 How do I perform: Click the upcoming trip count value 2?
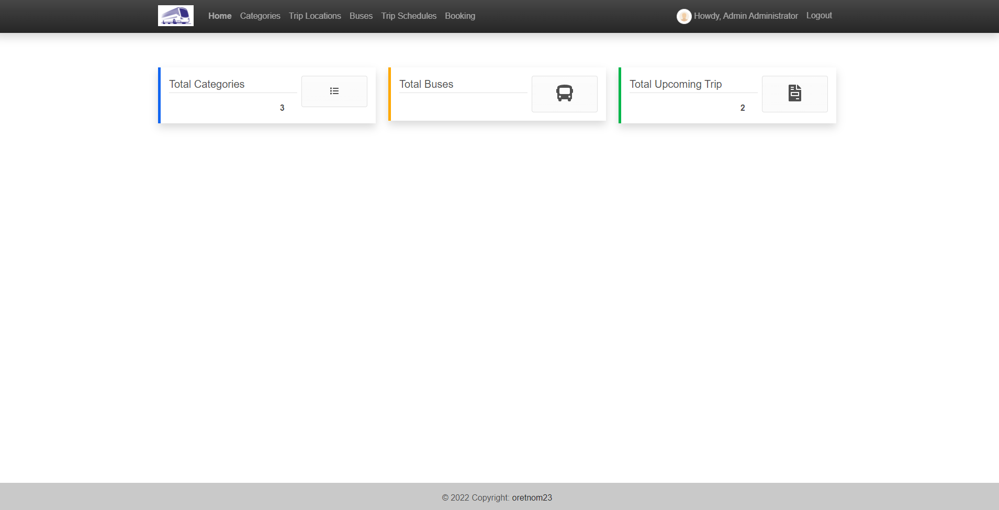click(743, 108)
